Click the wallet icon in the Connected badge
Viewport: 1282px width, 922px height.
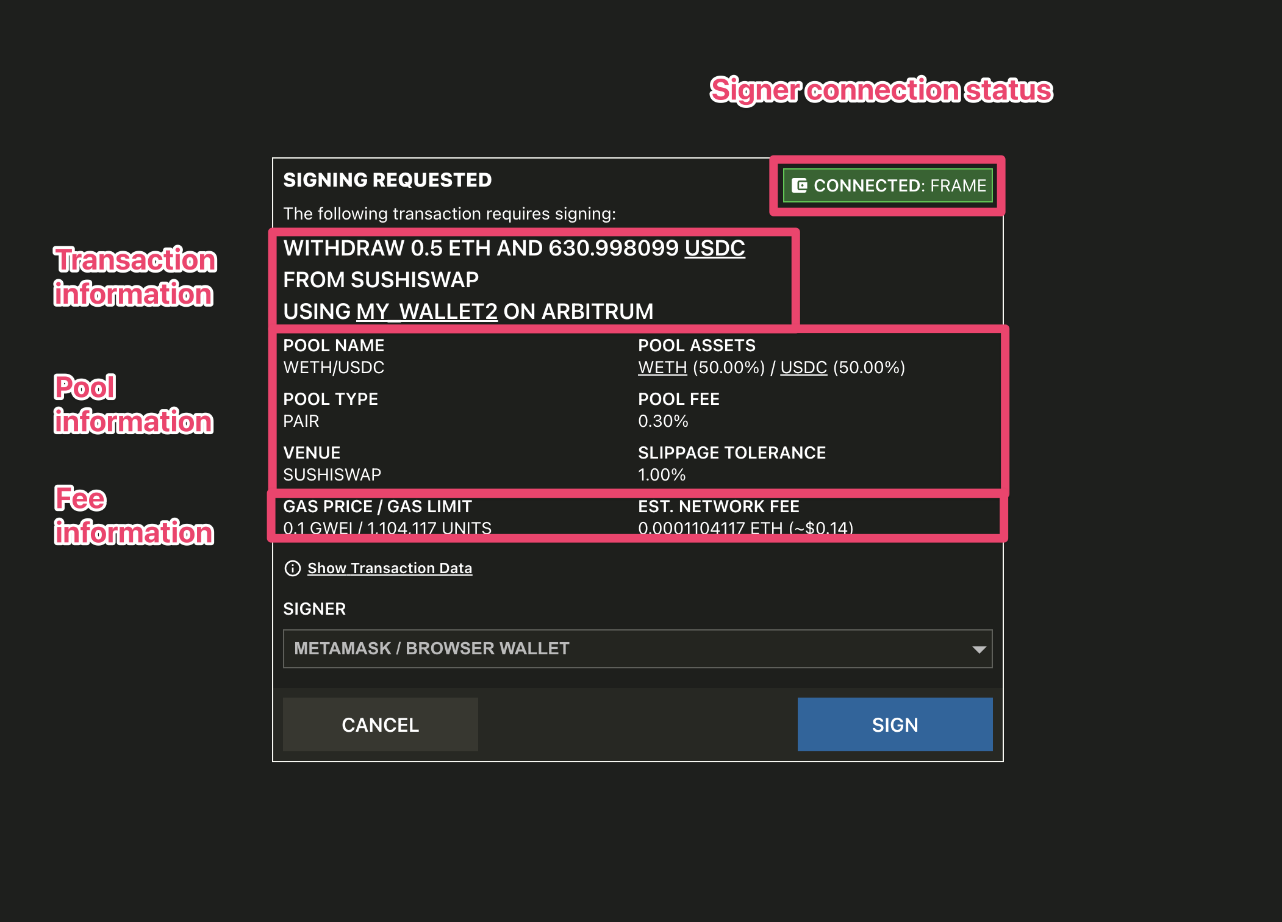click(x=799, y=185)
